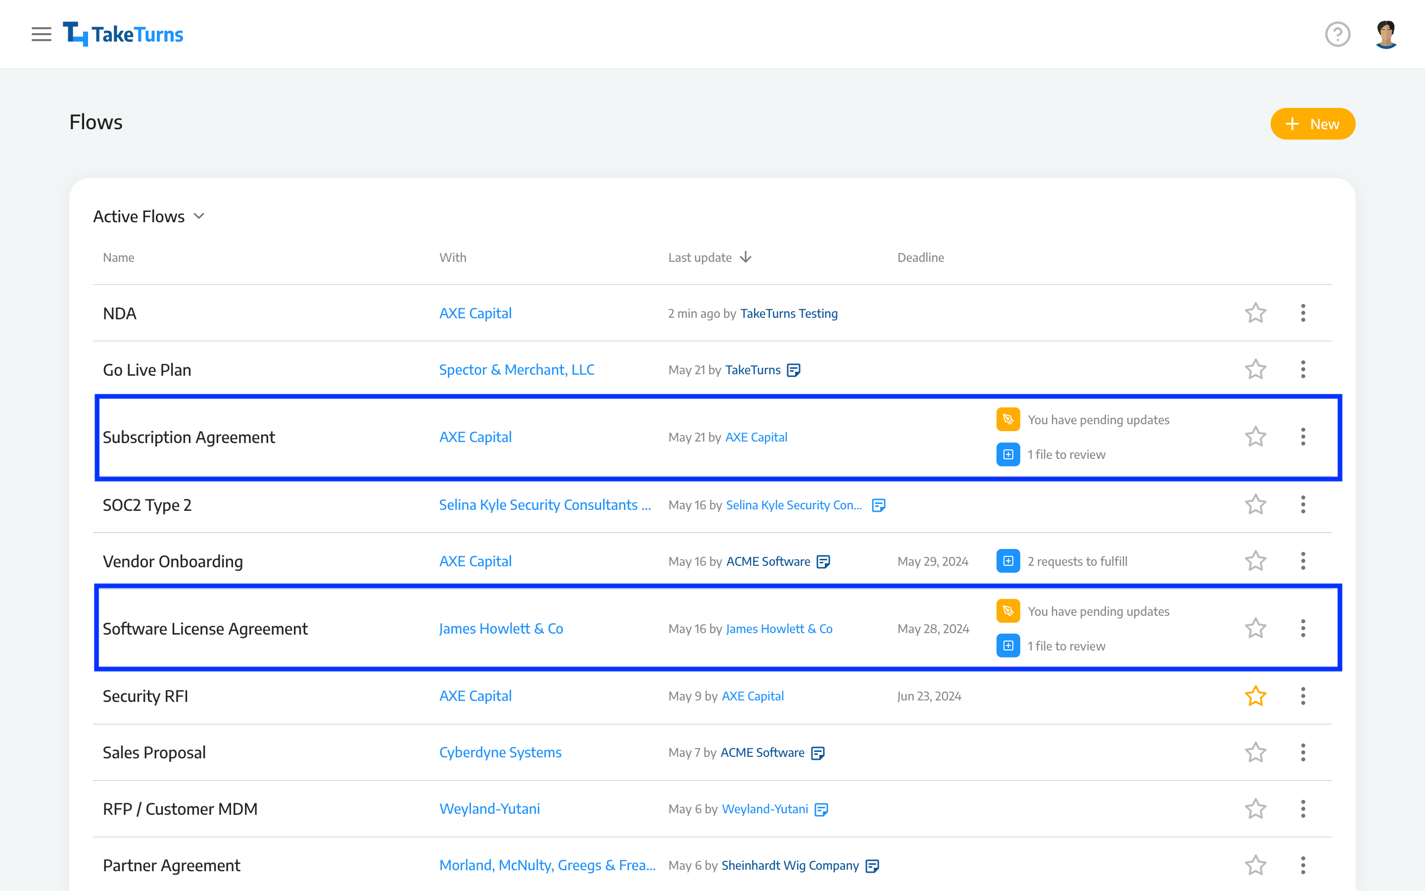Click the note icon in SOC2 Type 2 row
Screen dimensions: 1425x891
[x=879, y=505]
